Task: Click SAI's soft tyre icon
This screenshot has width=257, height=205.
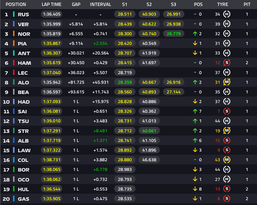Action: [x=227, y=111]
